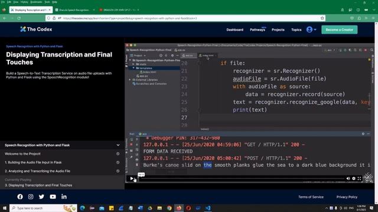Mute the video volume
378x212 pixels.
348,178
